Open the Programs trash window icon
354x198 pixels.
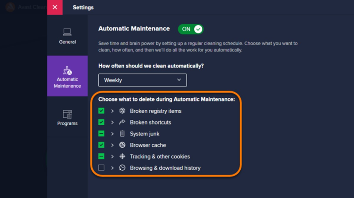[67, 114]
